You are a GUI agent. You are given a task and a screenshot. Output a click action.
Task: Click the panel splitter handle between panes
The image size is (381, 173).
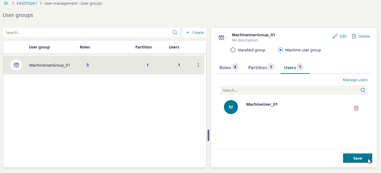tap(208, 135)
